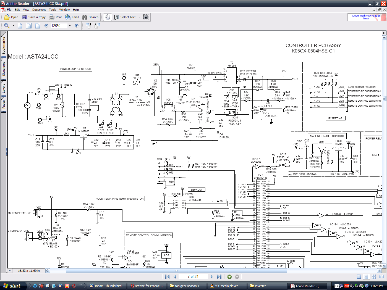Open the Zoom In tool dropdown arrow

(x=13, y=26)
